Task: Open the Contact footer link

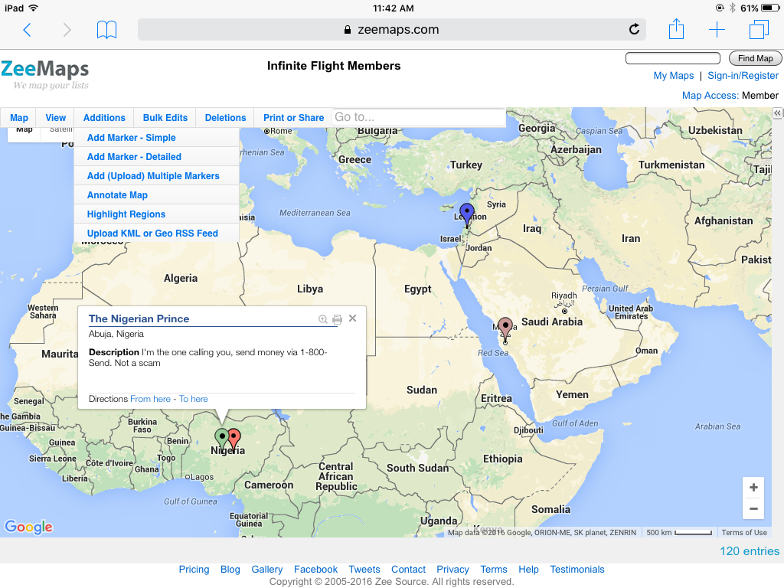Action: click(408, 569)
